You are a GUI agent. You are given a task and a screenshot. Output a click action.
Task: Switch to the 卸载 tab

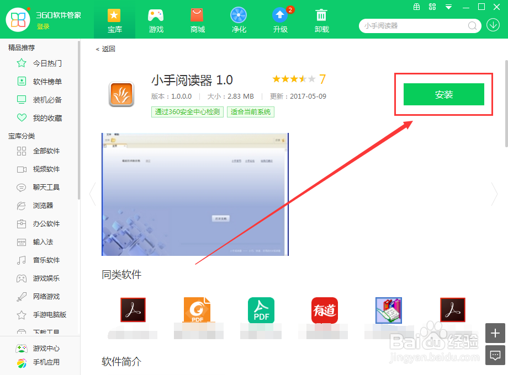322,20
